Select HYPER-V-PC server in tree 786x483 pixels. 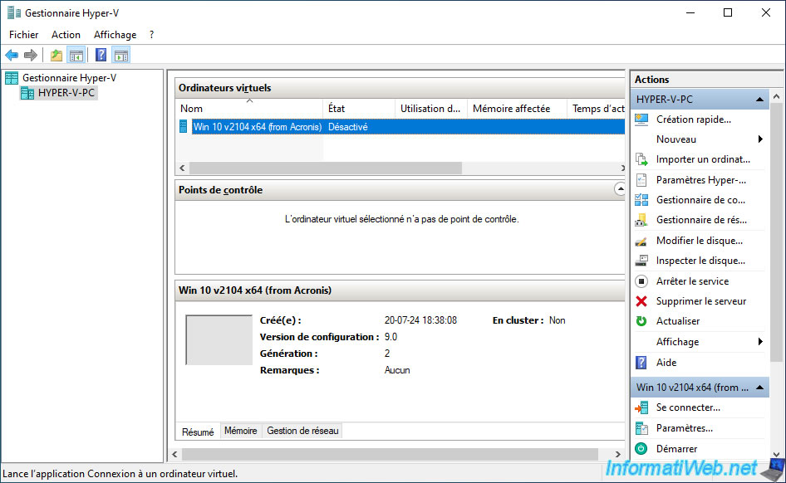pyautogui.click(x=66, y=93)
